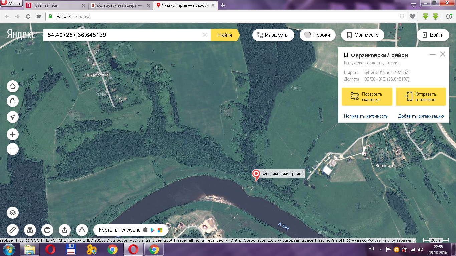Click the Google Play store icon

pyautogui.click(x=153, y=230)
